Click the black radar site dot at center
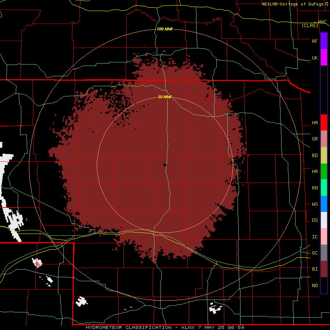The width and height of the screenshot is (330, 330). [165, 165]
